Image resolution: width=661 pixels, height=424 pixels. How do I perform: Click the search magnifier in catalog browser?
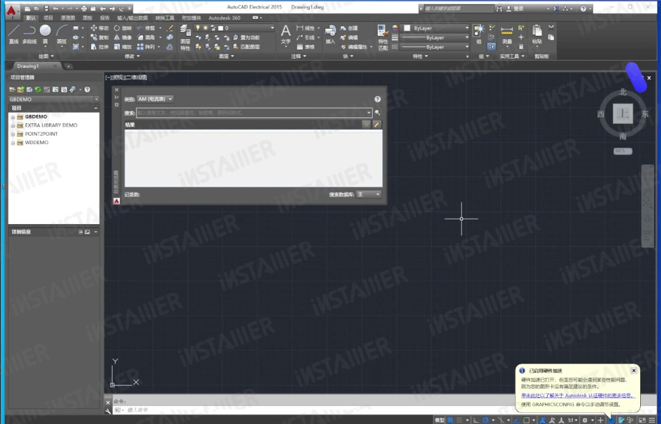pos(377,113)
